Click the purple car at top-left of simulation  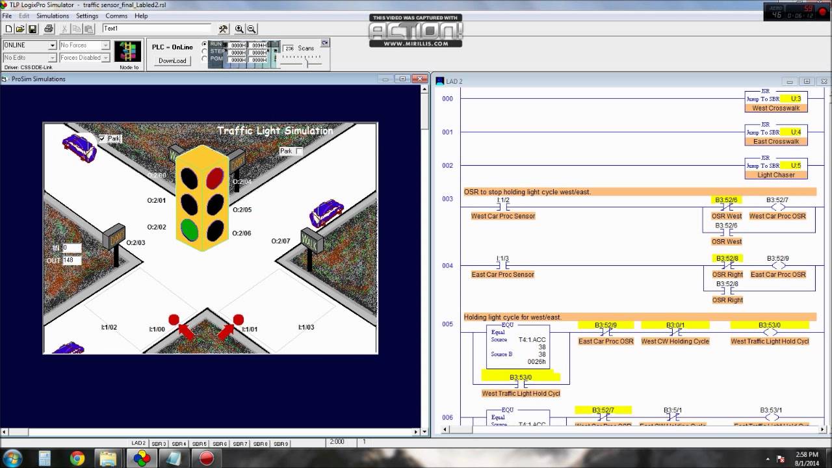pos(79,148)
